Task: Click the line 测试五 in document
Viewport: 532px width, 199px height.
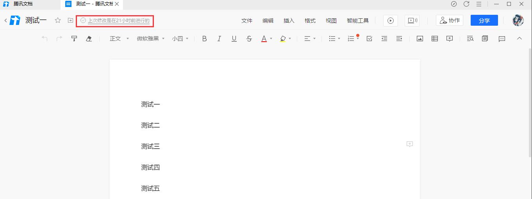Action: tap(150, 188)
